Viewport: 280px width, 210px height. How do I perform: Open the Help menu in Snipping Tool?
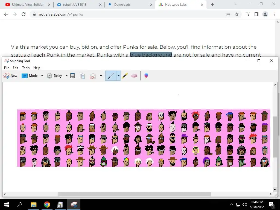tap(37, 68)
